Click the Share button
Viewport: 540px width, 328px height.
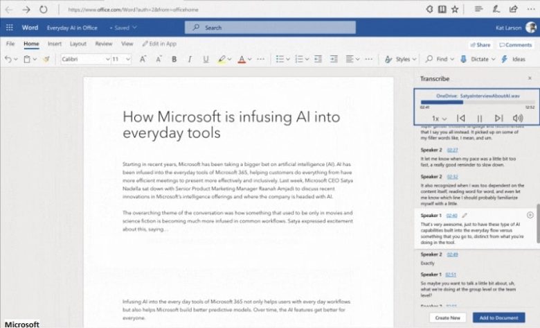coord(480,45)
